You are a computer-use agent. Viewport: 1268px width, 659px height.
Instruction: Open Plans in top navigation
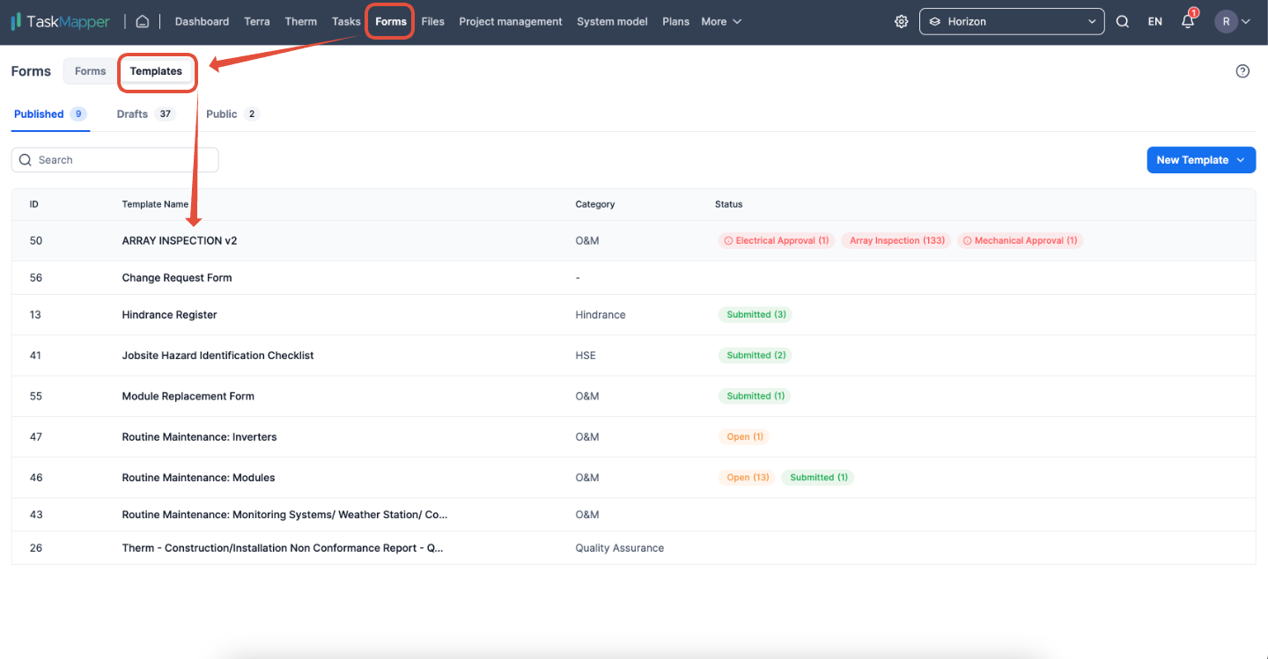point(675,21)
